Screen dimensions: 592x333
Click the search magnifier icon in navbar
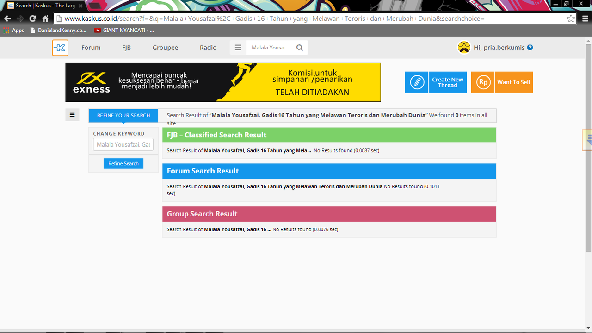click(300, 48)
